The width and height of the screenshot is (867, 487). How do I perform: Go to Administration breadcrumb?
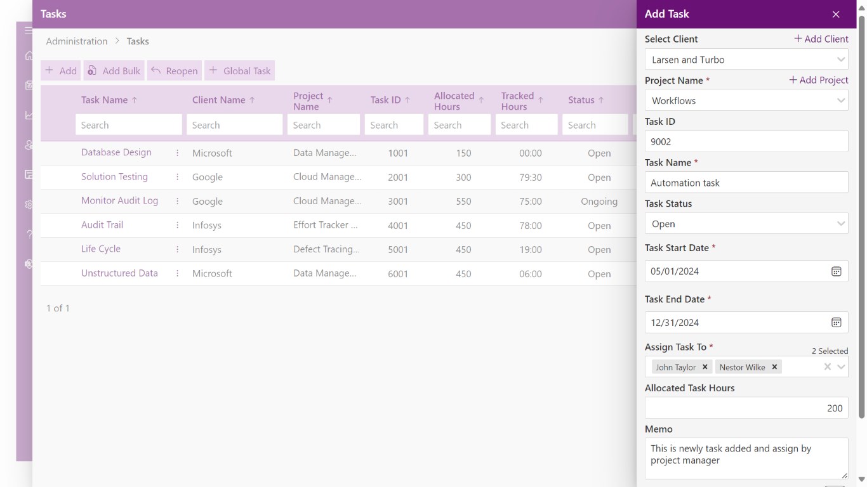coord(77,41)
